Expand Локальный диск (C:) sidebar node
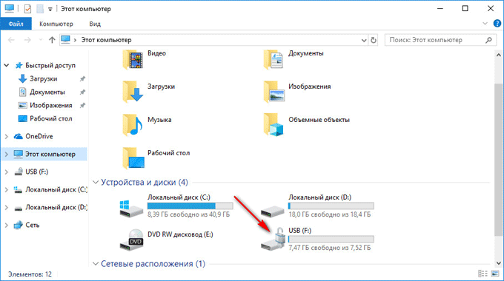This screenshot has width=504, height=281. (x=7, y=189)
